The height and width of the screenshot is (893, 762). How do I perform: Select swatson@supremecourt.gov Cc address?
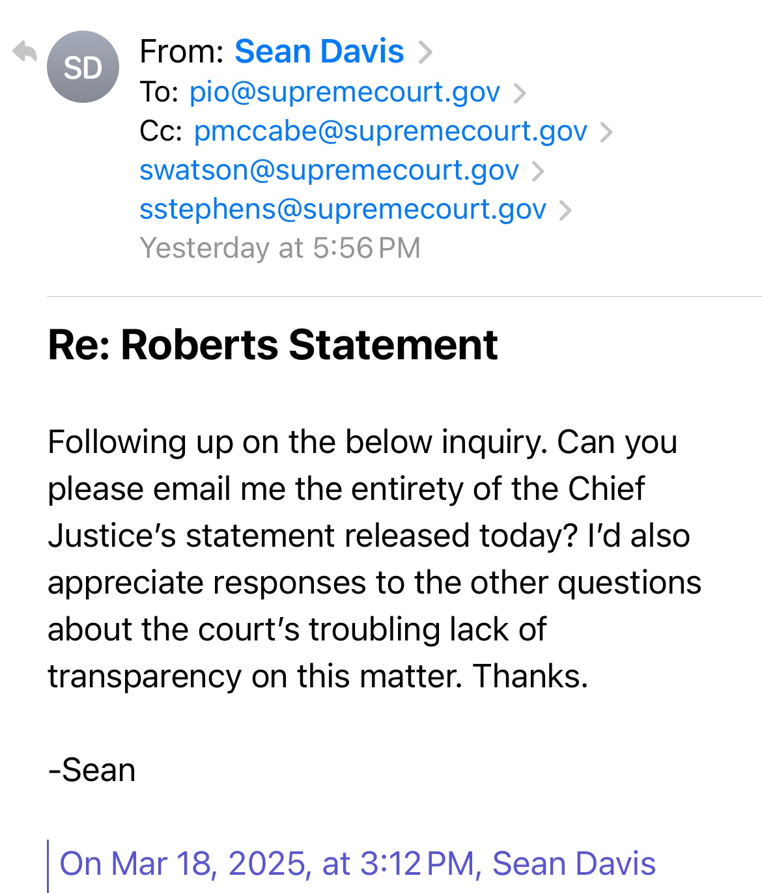coord(329,171)
